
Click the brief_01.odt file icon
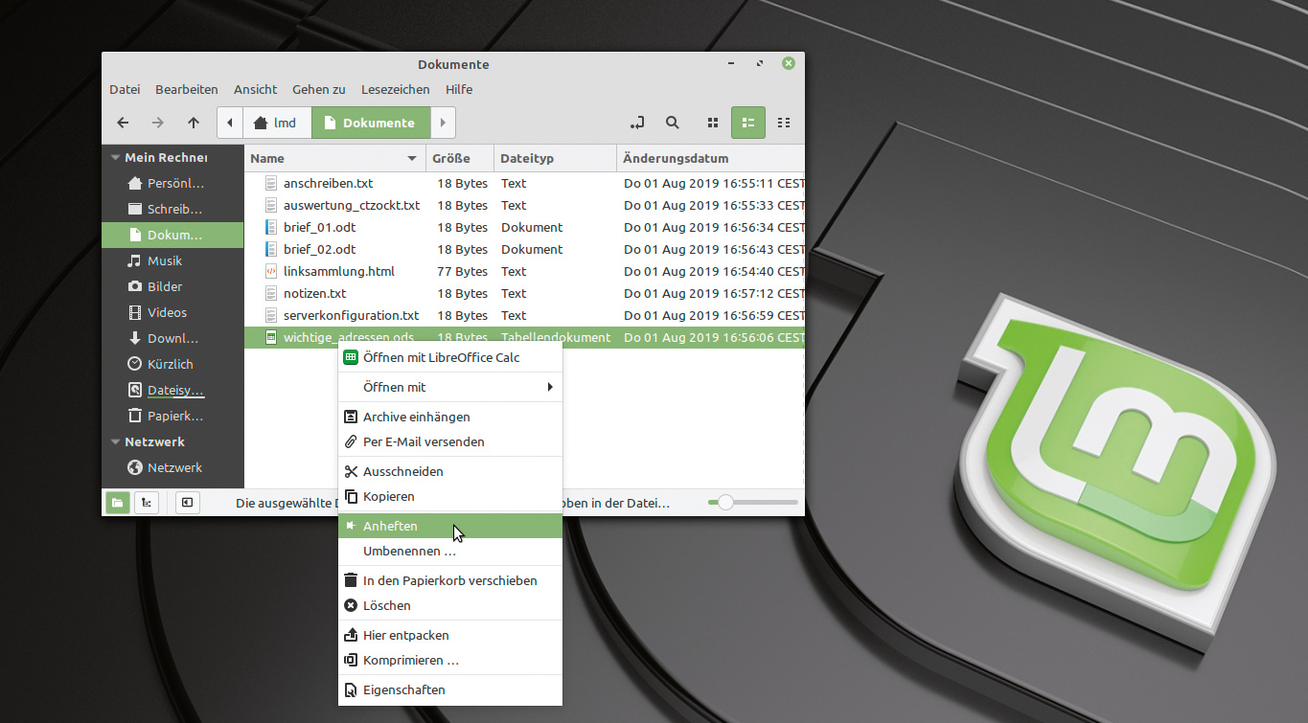(x=271, y=227)
